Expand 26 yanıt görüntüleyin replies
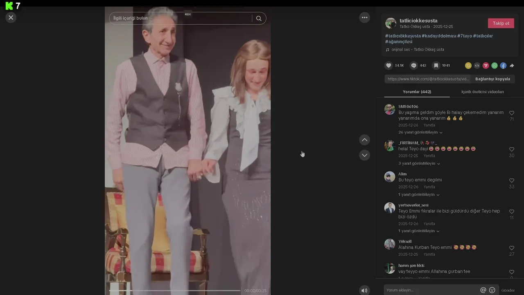The image size is (524, 295). point(420,132)
